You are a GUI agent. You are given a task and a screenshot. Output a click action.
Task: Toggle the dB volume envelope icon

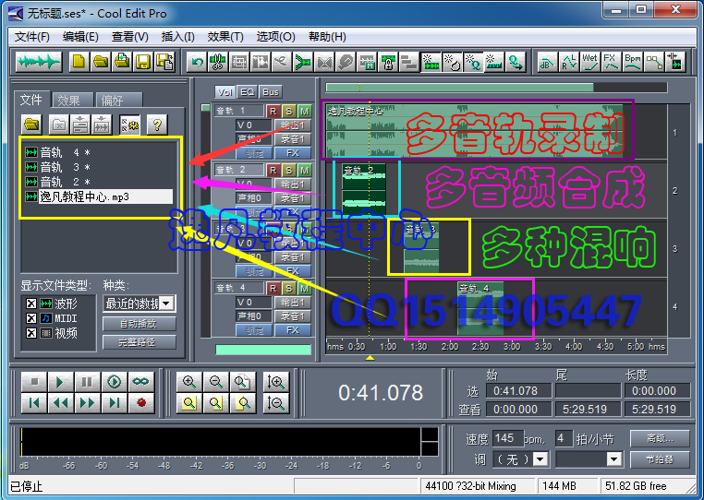point(547,62)
